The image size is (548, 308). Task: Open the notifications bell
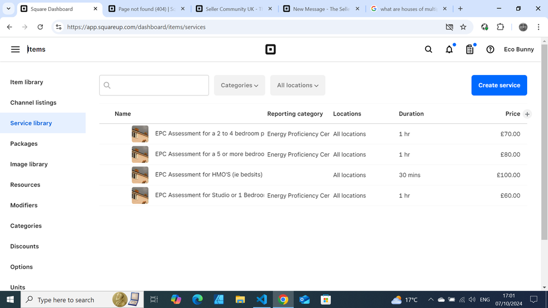(x=449, y=49)
